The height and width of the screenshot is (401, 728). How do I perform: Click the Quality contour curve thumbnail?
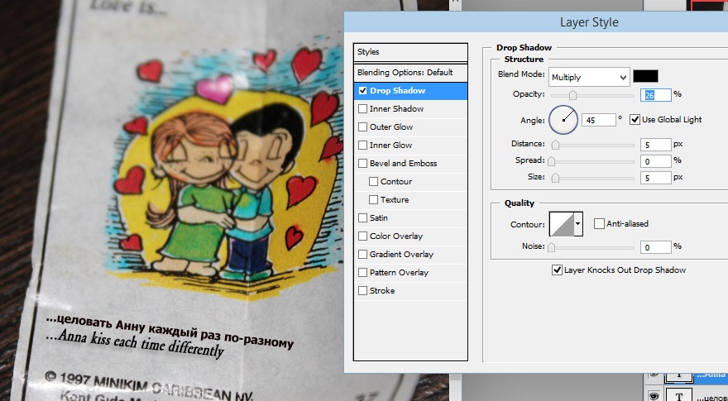click(x=562, y=224)
